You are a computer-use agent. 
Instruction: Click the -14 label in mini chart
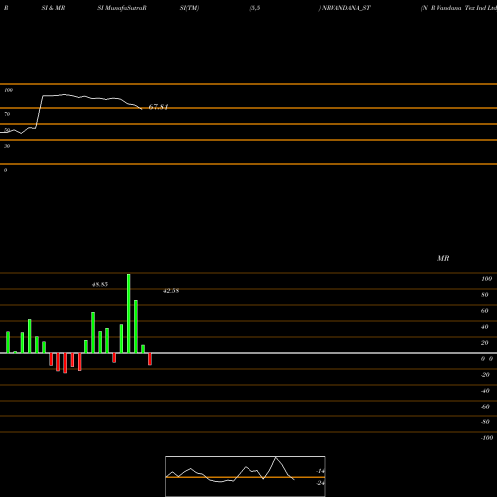click(320, 471)
